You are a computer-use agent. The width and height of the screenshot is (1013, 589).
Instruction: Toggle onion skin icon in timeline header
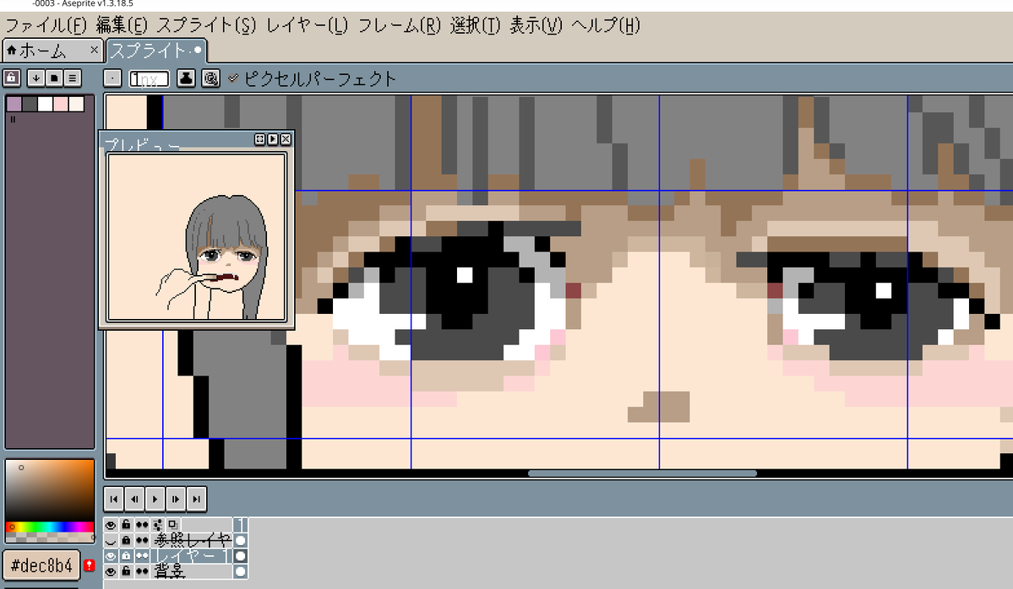click(173, 525)
